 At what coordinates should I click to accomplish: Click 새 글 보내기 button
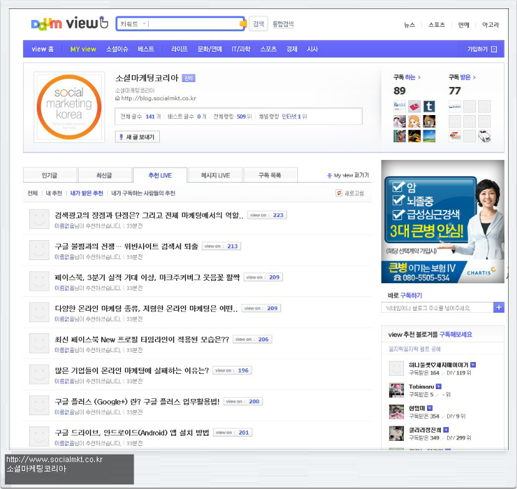pos(137,137)
